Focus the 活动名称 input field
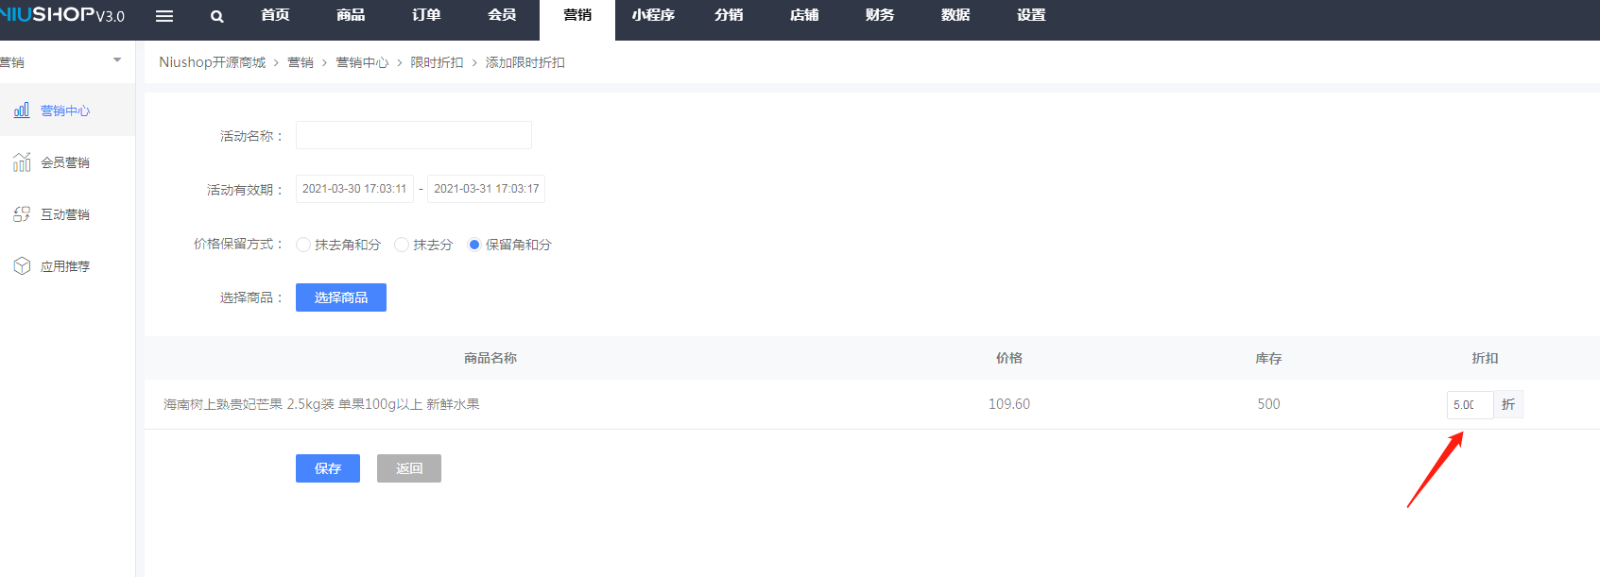Viewport: 1600px width, 577px height. (414, 135)
